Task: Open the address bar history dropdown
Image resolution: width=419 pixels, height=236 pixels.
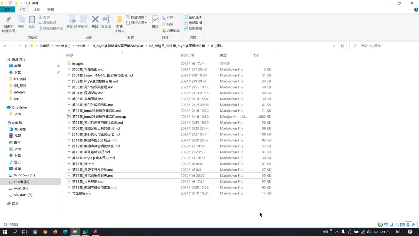Action: pyautogui.click(x=334, y=46)
